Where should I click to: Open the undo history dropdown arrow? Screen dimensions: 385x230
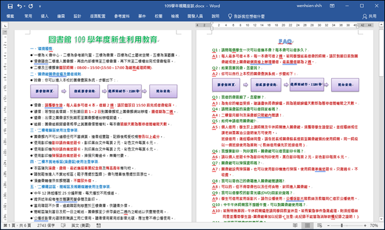[24, 6]
